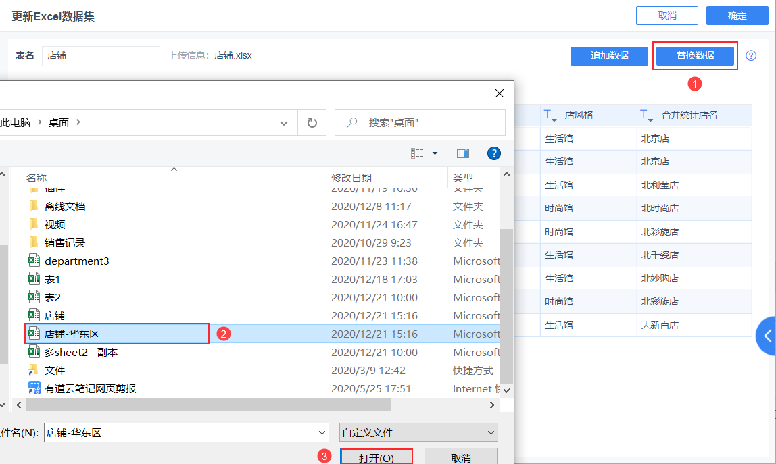The image size is (776, 464).
Task: Click the help icon next to 替换数据
Action: 751,56
